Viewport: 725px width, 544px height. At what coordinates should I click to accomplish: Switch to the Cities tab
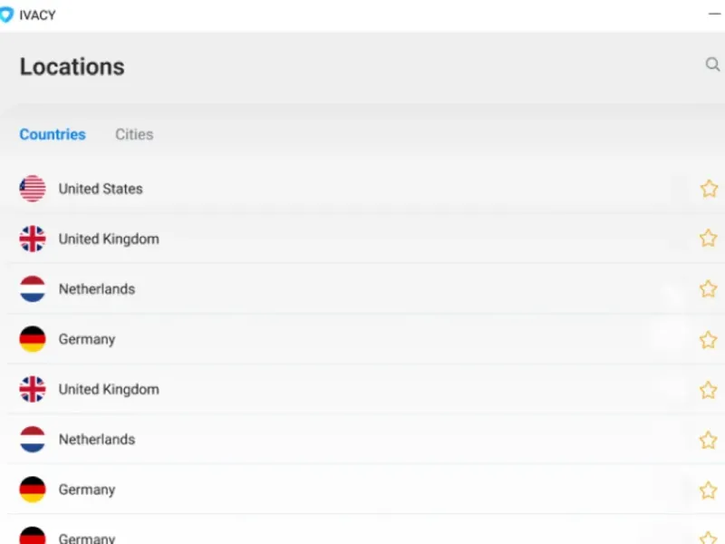click(134, 134)
